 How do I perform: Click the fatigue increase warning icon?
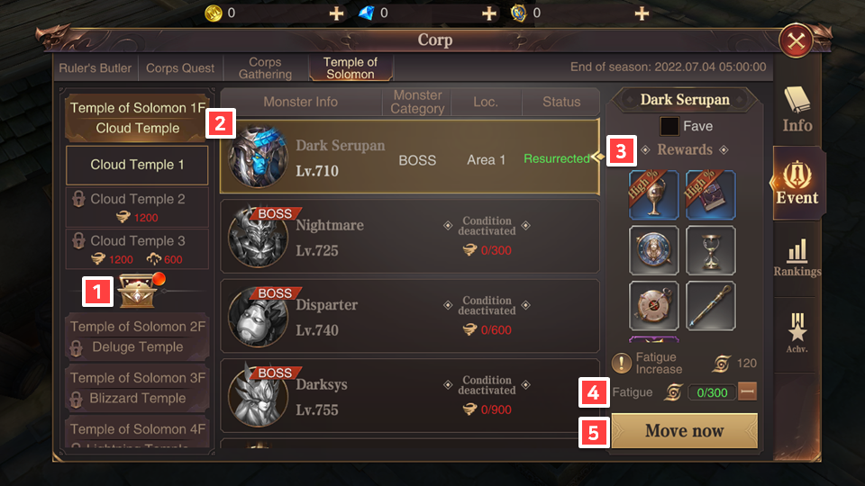tap(622, 363)
